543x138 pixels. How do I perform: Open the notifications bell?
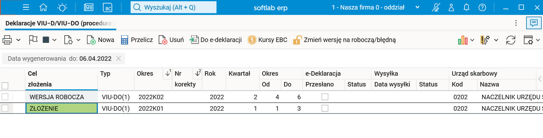pyautogui.click(x=467, y=7)
